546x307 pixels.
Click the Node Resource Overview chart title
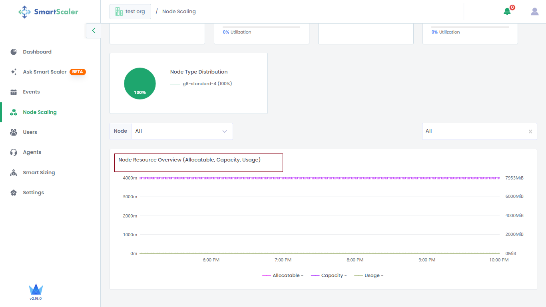point(189,160)
